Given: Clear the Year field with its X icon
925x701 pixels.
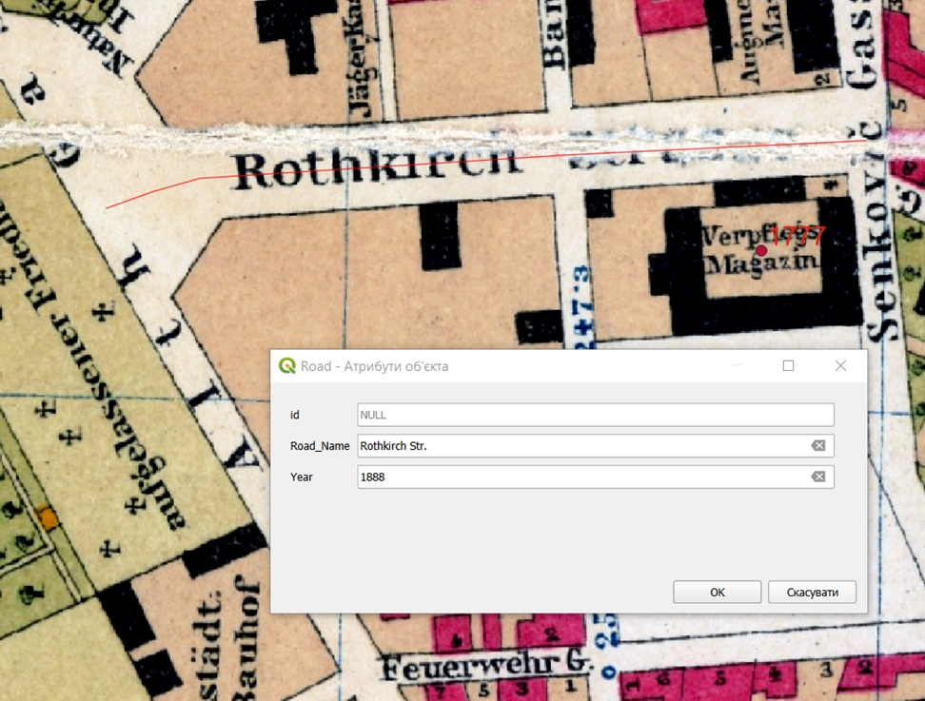Looking at the screenshot, I should pos(817,477).
